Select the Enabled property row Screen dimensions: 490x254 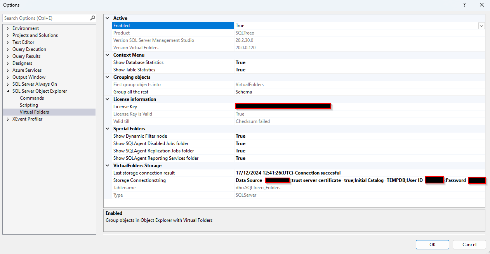pyautogui.click(x=299, y=26)
